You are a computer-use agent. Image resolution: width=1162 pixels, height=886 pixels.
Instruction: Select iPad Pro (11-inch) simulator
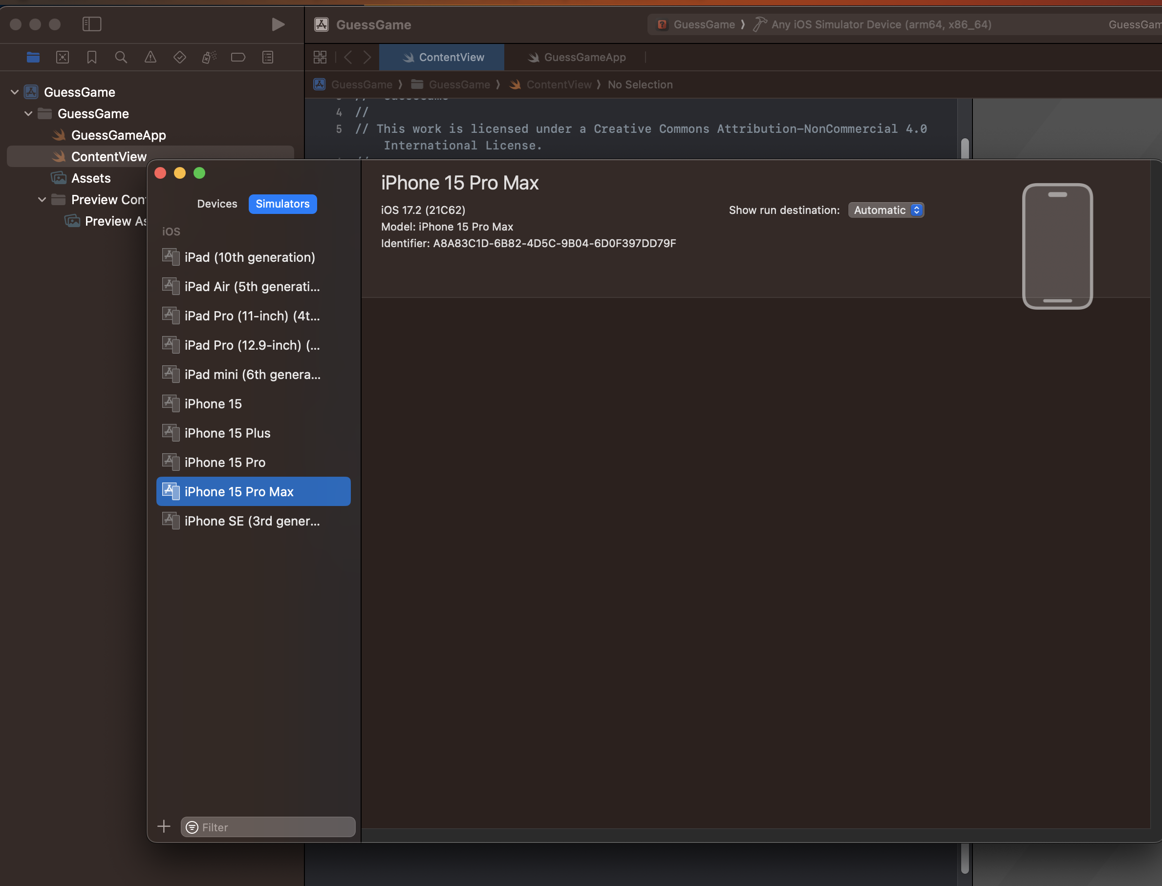tap(253, 316)
